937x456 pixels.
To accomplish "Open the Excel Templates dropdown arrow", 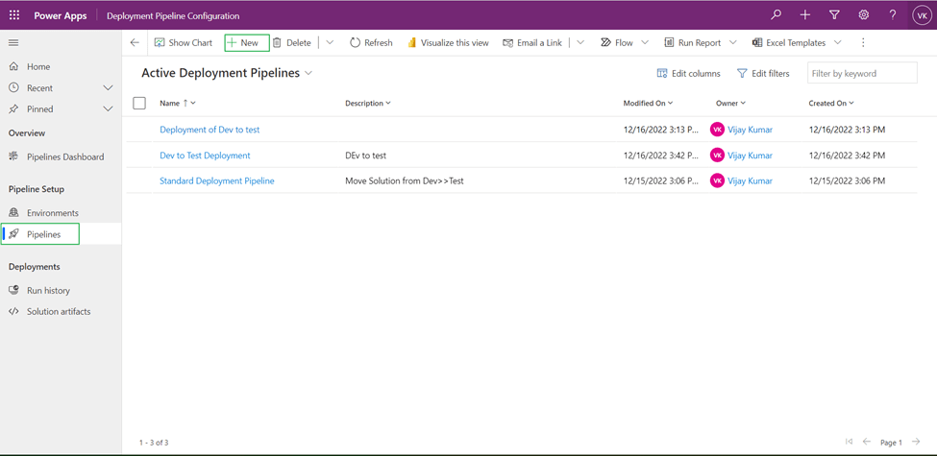I will 838,43.
